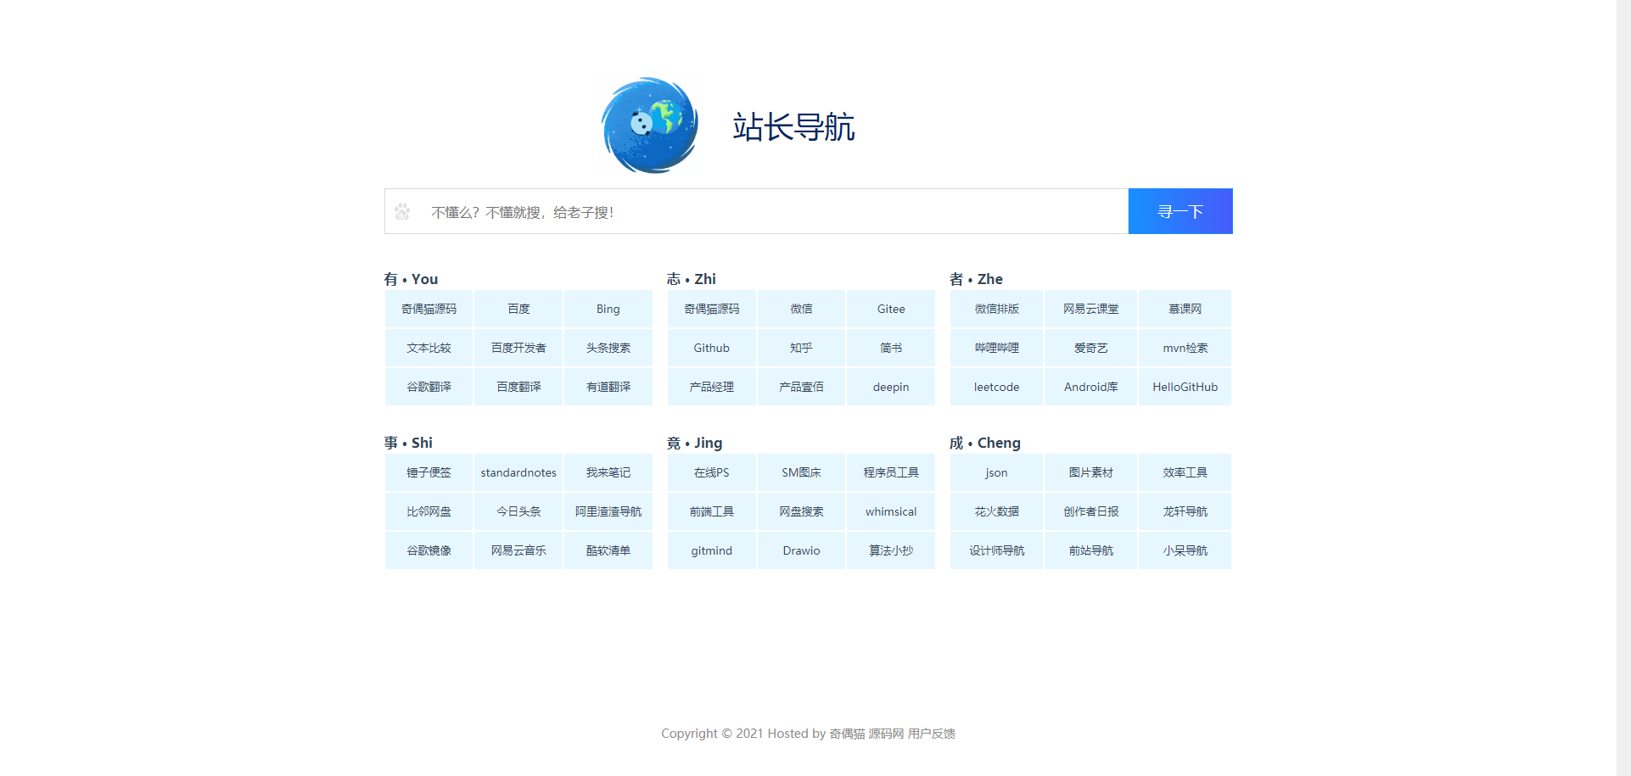Open the 酷软清单 link

[608, 550]
